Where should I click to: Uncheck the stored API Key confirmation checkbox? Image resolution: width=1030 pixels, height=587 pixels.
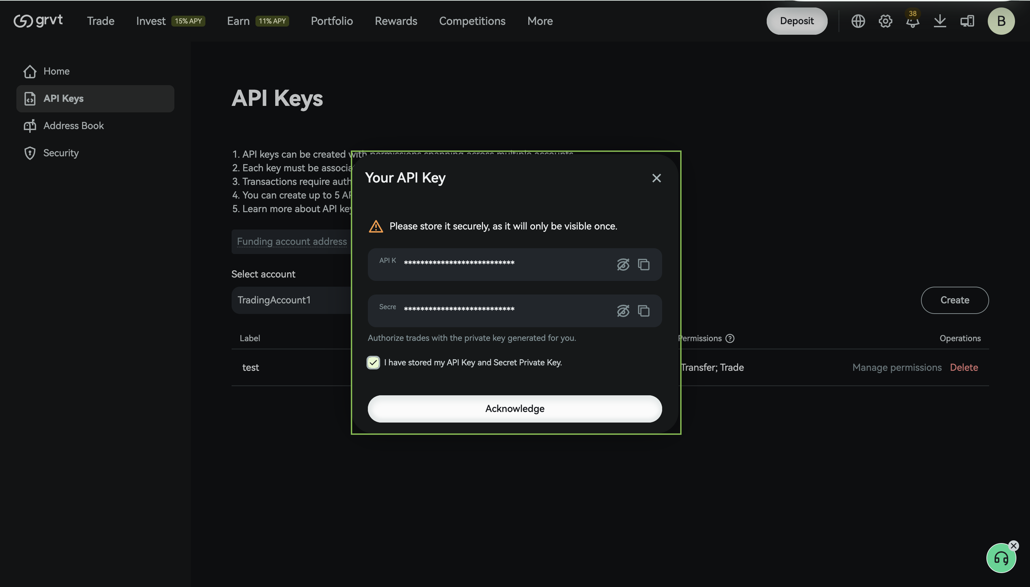point(373,362)
